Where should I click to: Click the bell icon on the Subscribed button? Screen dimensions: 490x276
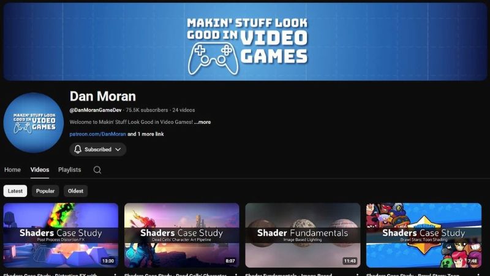[78, 149]
